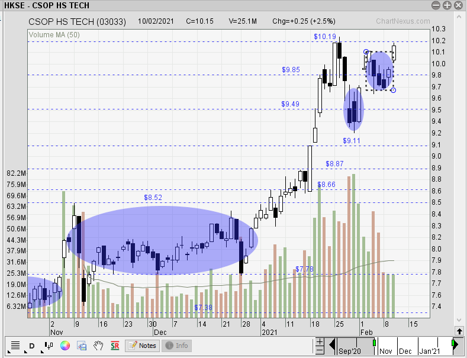Select the hand pan tool
Screen dimensions: 467x358
98,346
